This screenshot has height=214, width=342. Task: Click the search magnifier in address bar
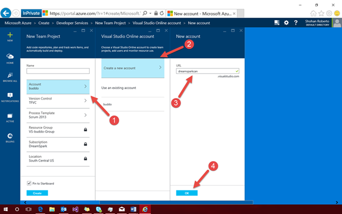(x=145, y=13)
